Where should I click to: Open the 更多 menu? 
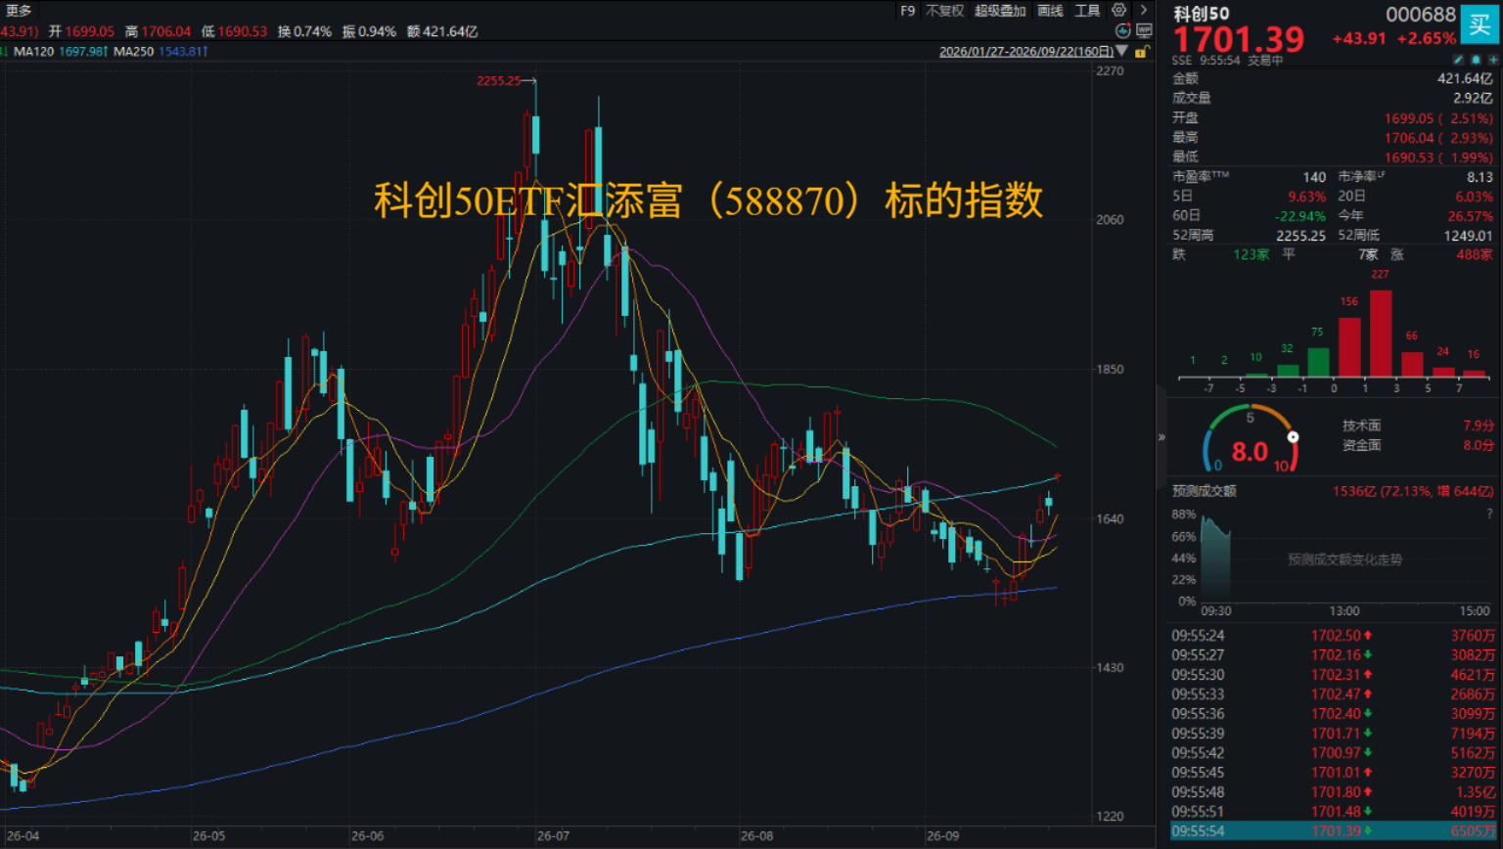click(19, 11)
